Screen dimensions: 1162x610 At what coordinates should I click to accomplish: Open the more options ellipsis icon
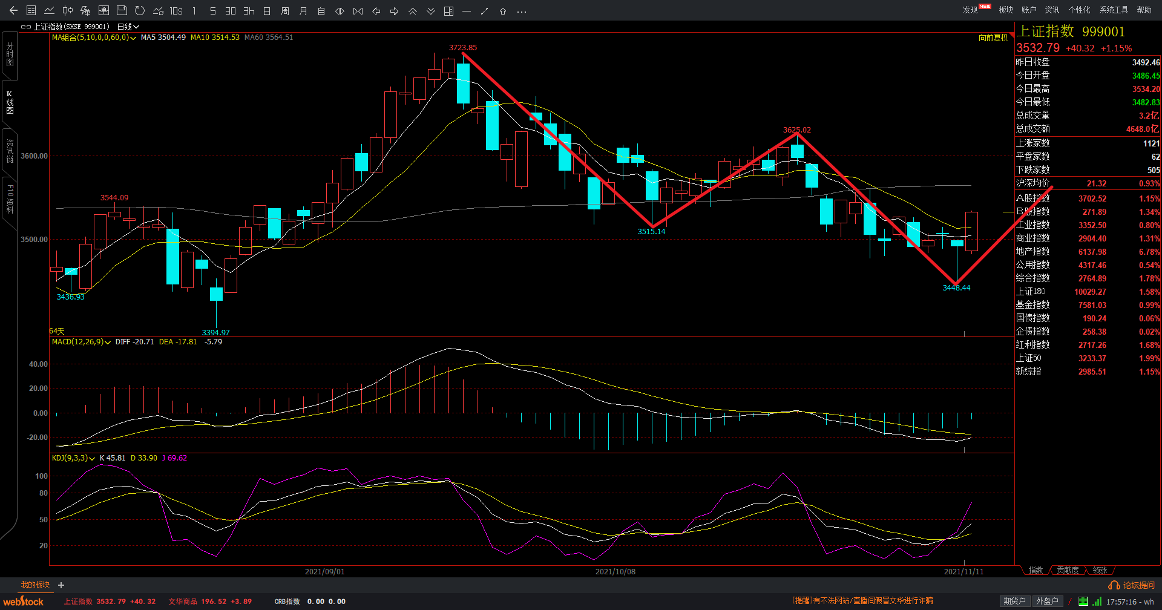point(522,11)
